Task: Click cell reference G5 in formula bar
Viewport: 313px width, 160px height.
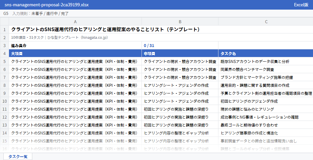Action: point(6,14)
